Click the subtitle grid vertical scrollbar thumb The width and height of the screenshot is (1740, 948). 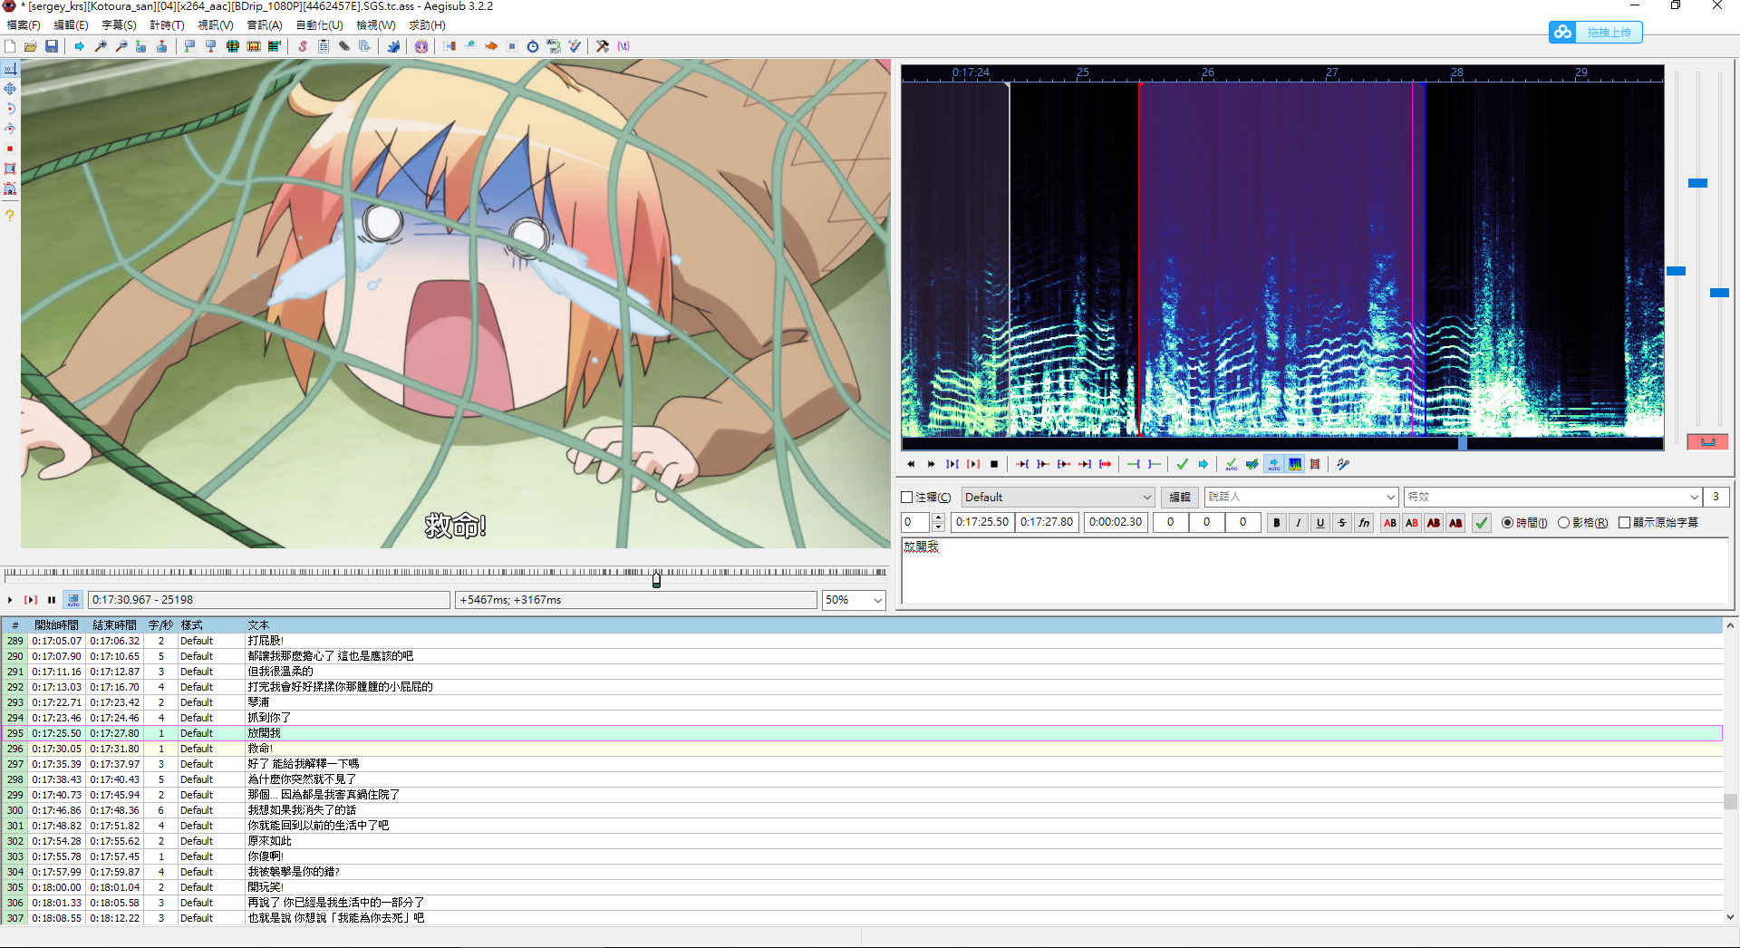(1731, 802)
